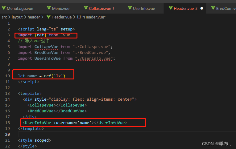Click the div style display flex line
Viewport: 236px width, 149px height.
tap(80, 99)
